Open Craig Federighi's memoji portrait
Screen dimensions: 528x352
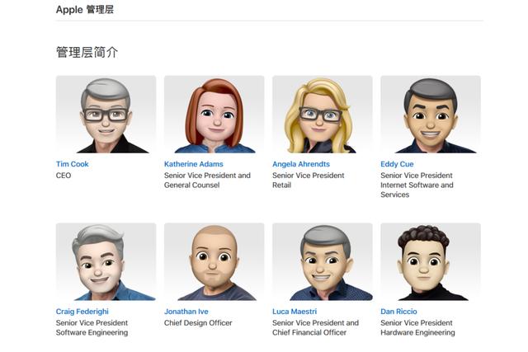106,262
